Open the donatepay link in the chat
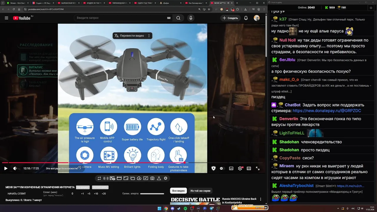Screen dimensions: 377x212 [327, 111]
